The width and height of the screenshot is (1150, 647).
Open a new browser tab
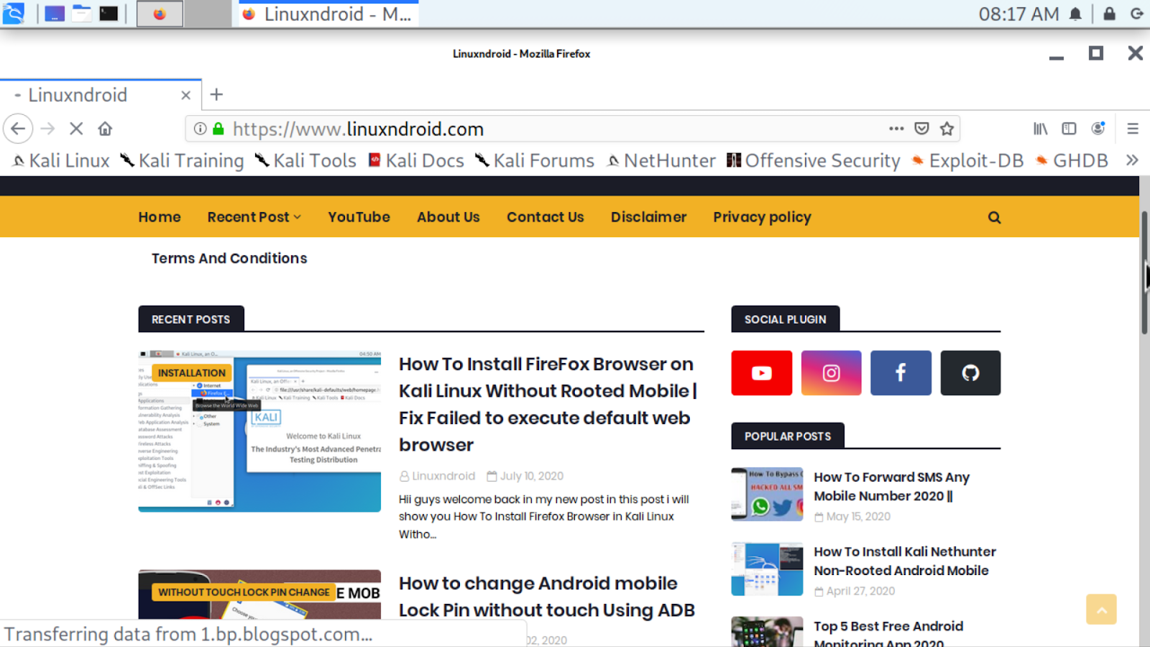coord(216,94)
